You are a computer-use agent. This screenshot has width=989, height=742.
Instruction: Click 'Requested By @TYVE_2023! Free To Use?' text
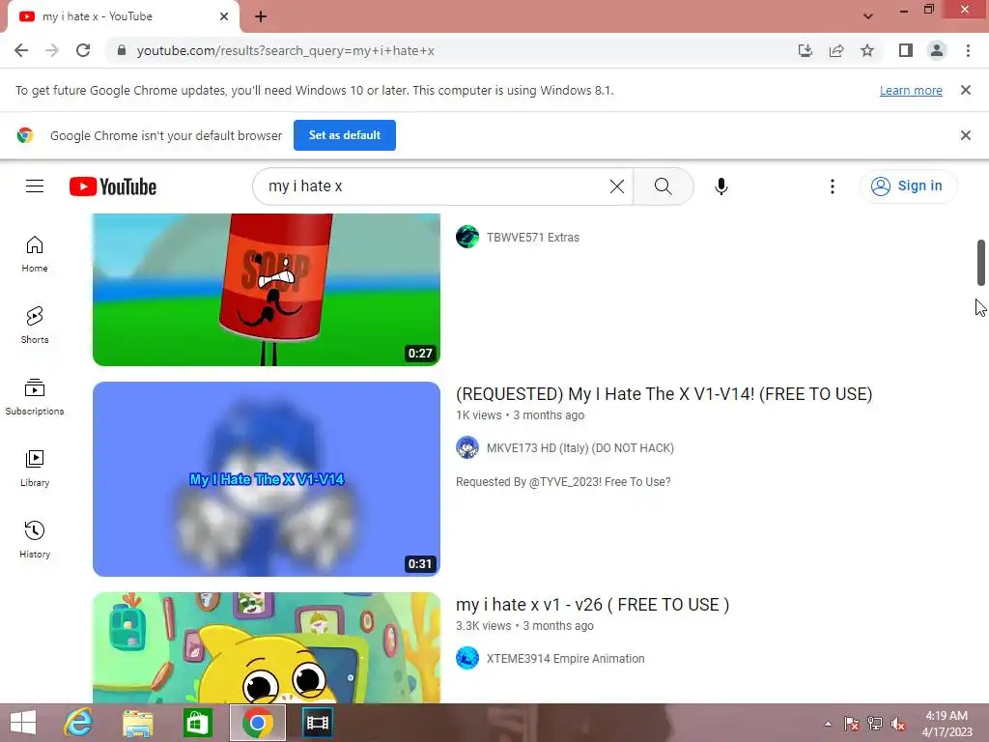click(563, 482)
